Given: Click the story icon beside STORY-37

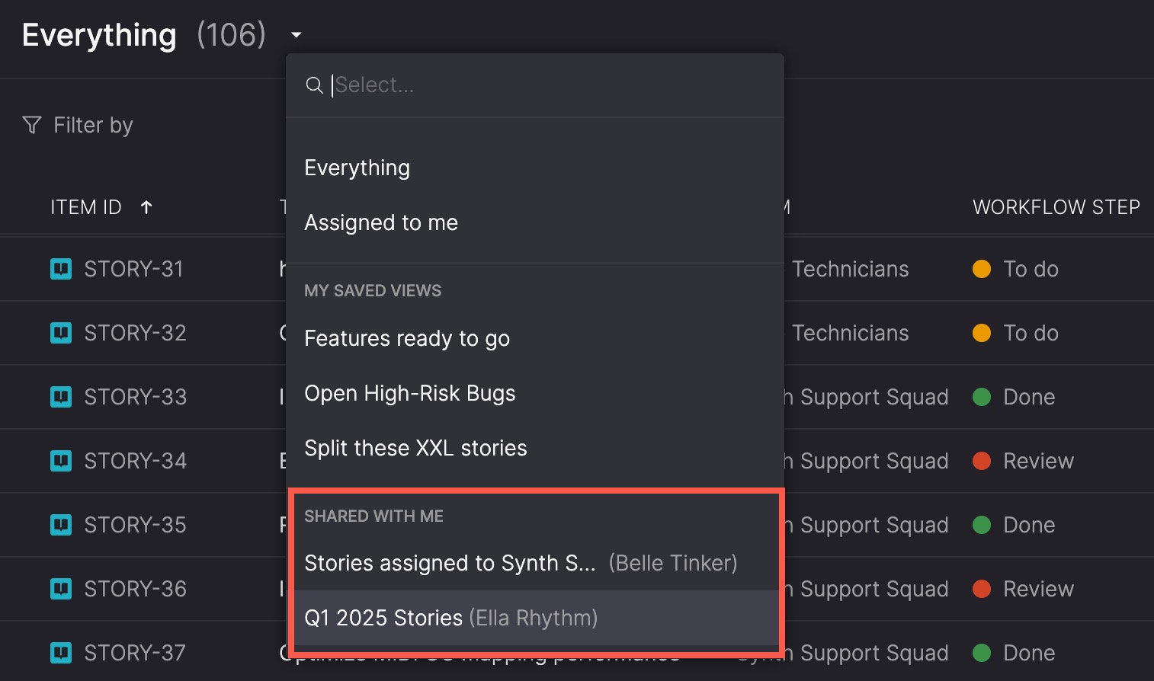Looking at the screenshot, I should pyautogui.click(x=61, y=653).
